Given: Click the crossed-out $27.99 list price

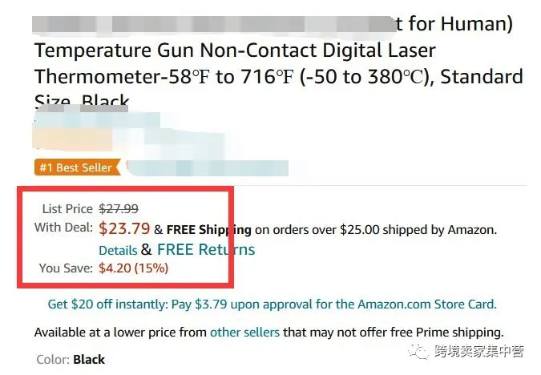Looking at the screenshot, I should click(119, 208).
